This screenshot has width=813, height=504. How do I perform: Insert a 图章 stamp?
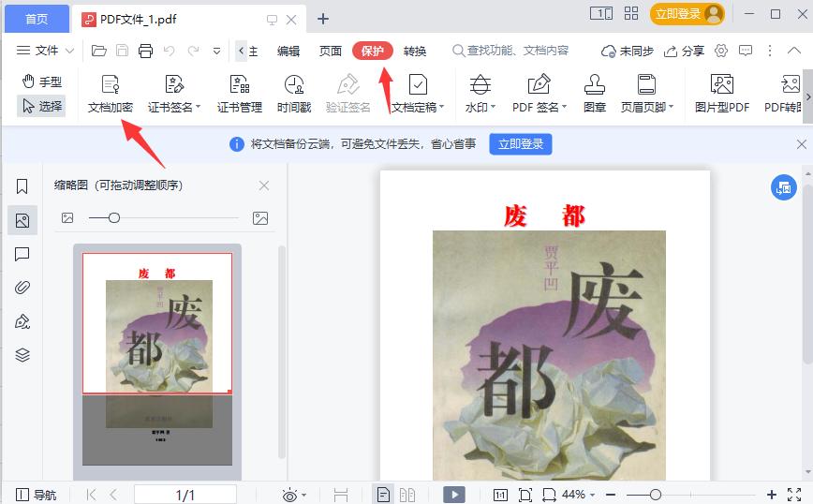pos(594,95)
